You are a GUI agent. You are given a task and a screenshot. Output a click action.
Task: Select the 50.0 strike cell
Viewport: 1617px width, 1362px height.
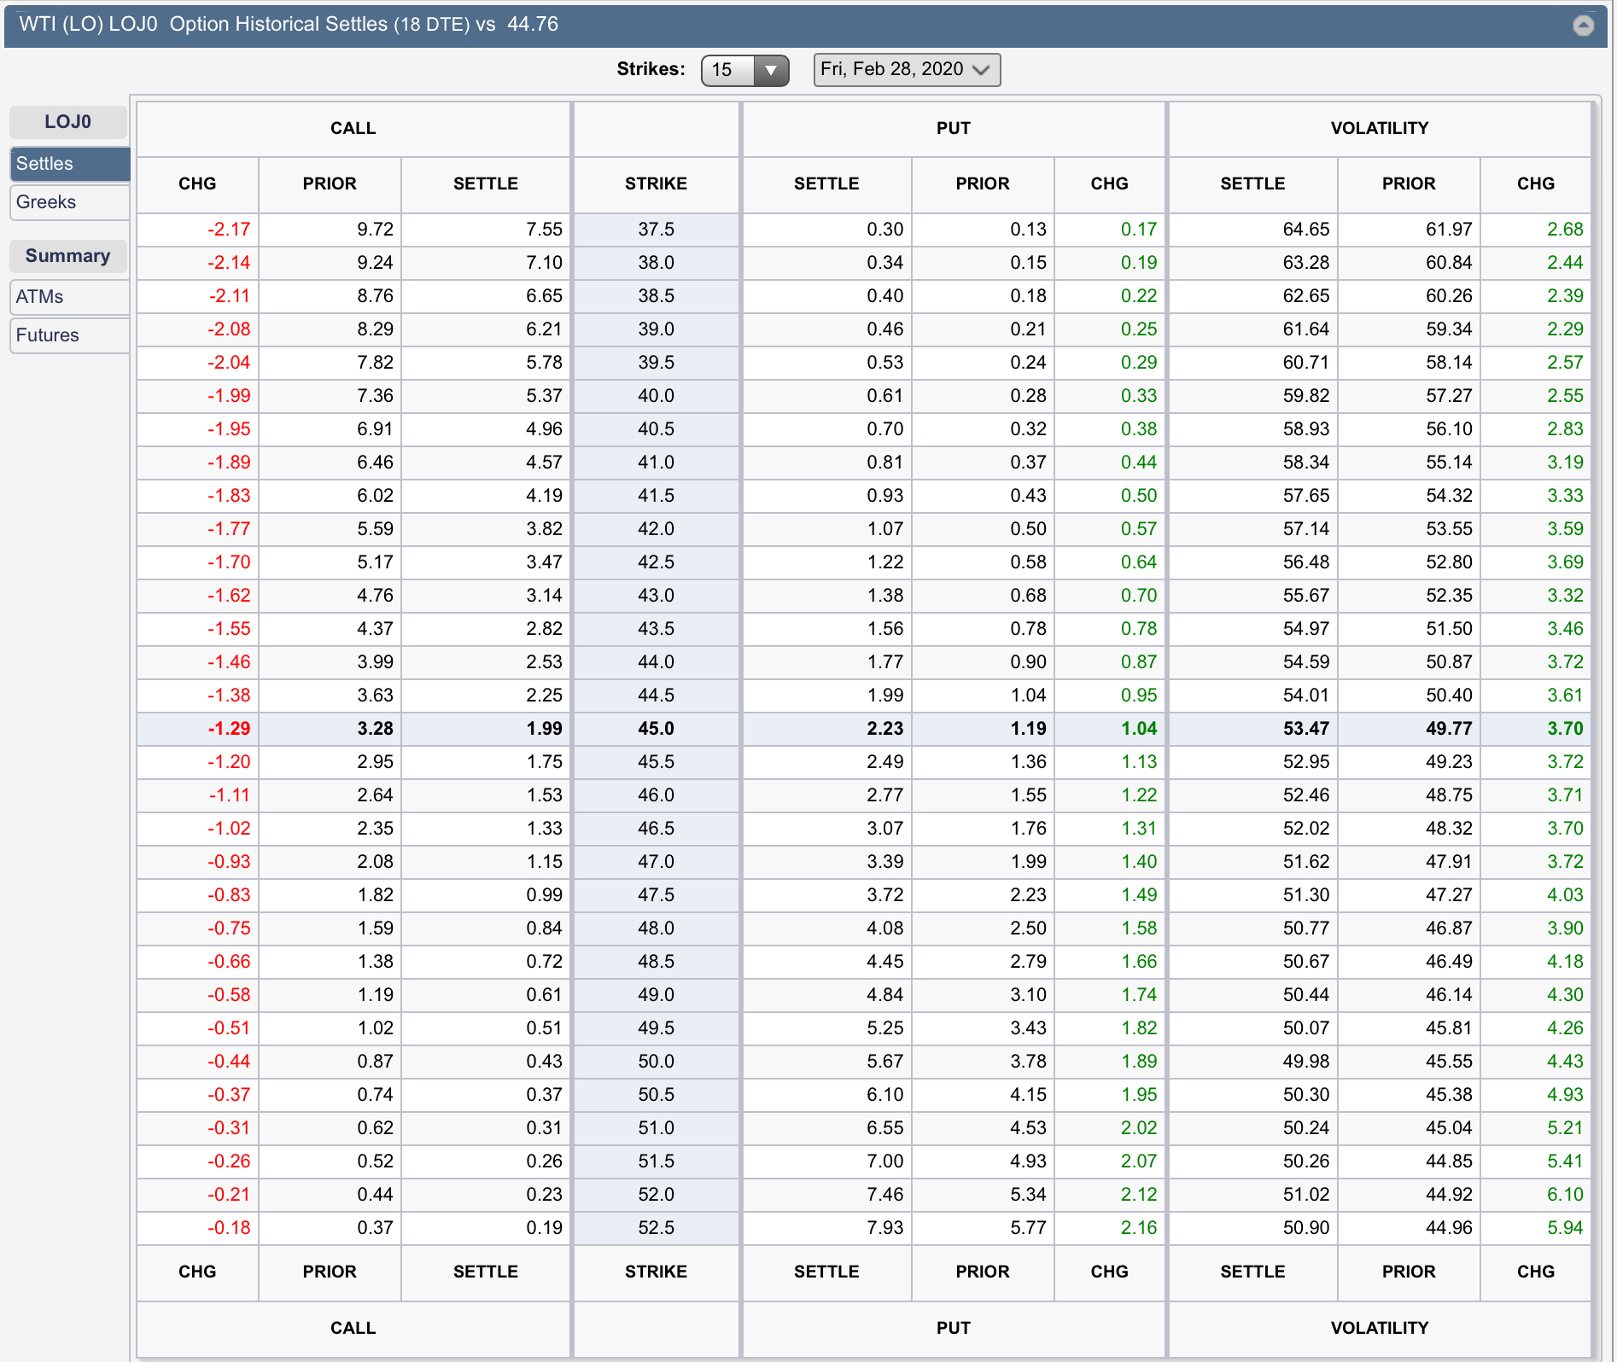click(x=656, y=1061)
